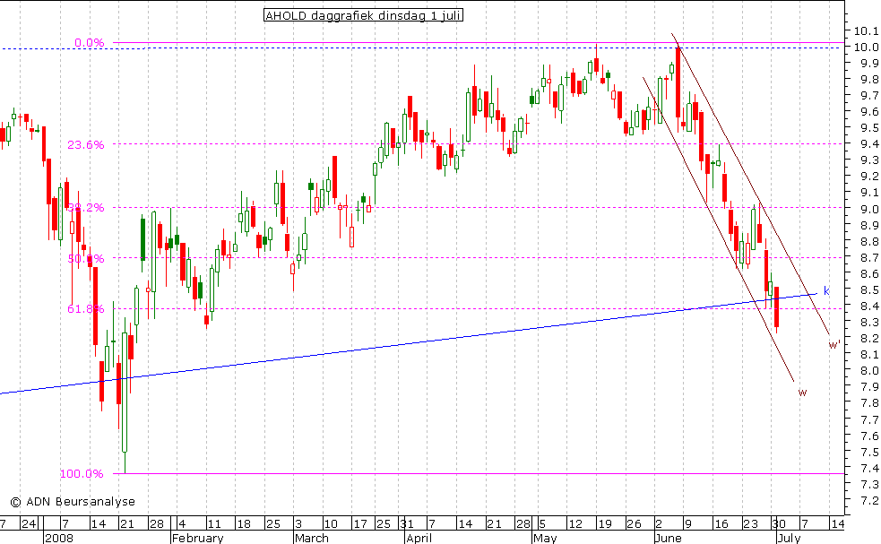Click the 31 date tick label
The image size is (881, 544).
click(x=407, y=523)
